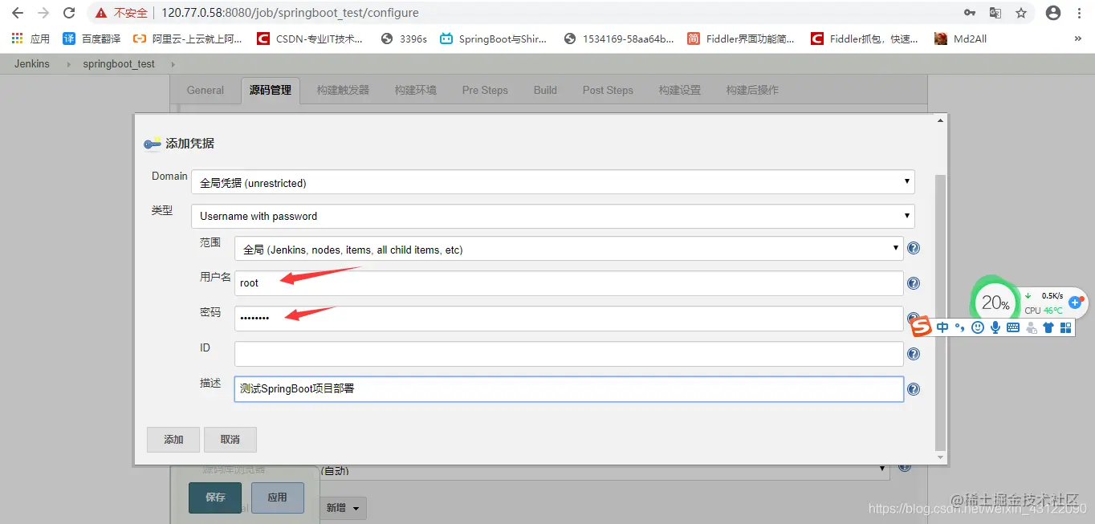The image size is (1095, 524).
Task: Open the Sogou skin shirt icon
Action: click(1048, 327)
